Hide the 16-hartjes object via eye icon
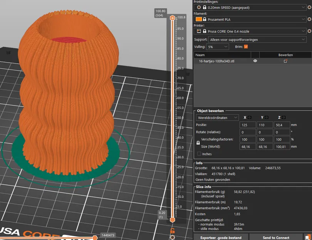The image size is (312, 240). pyautogui.click(x=255, y=61)
